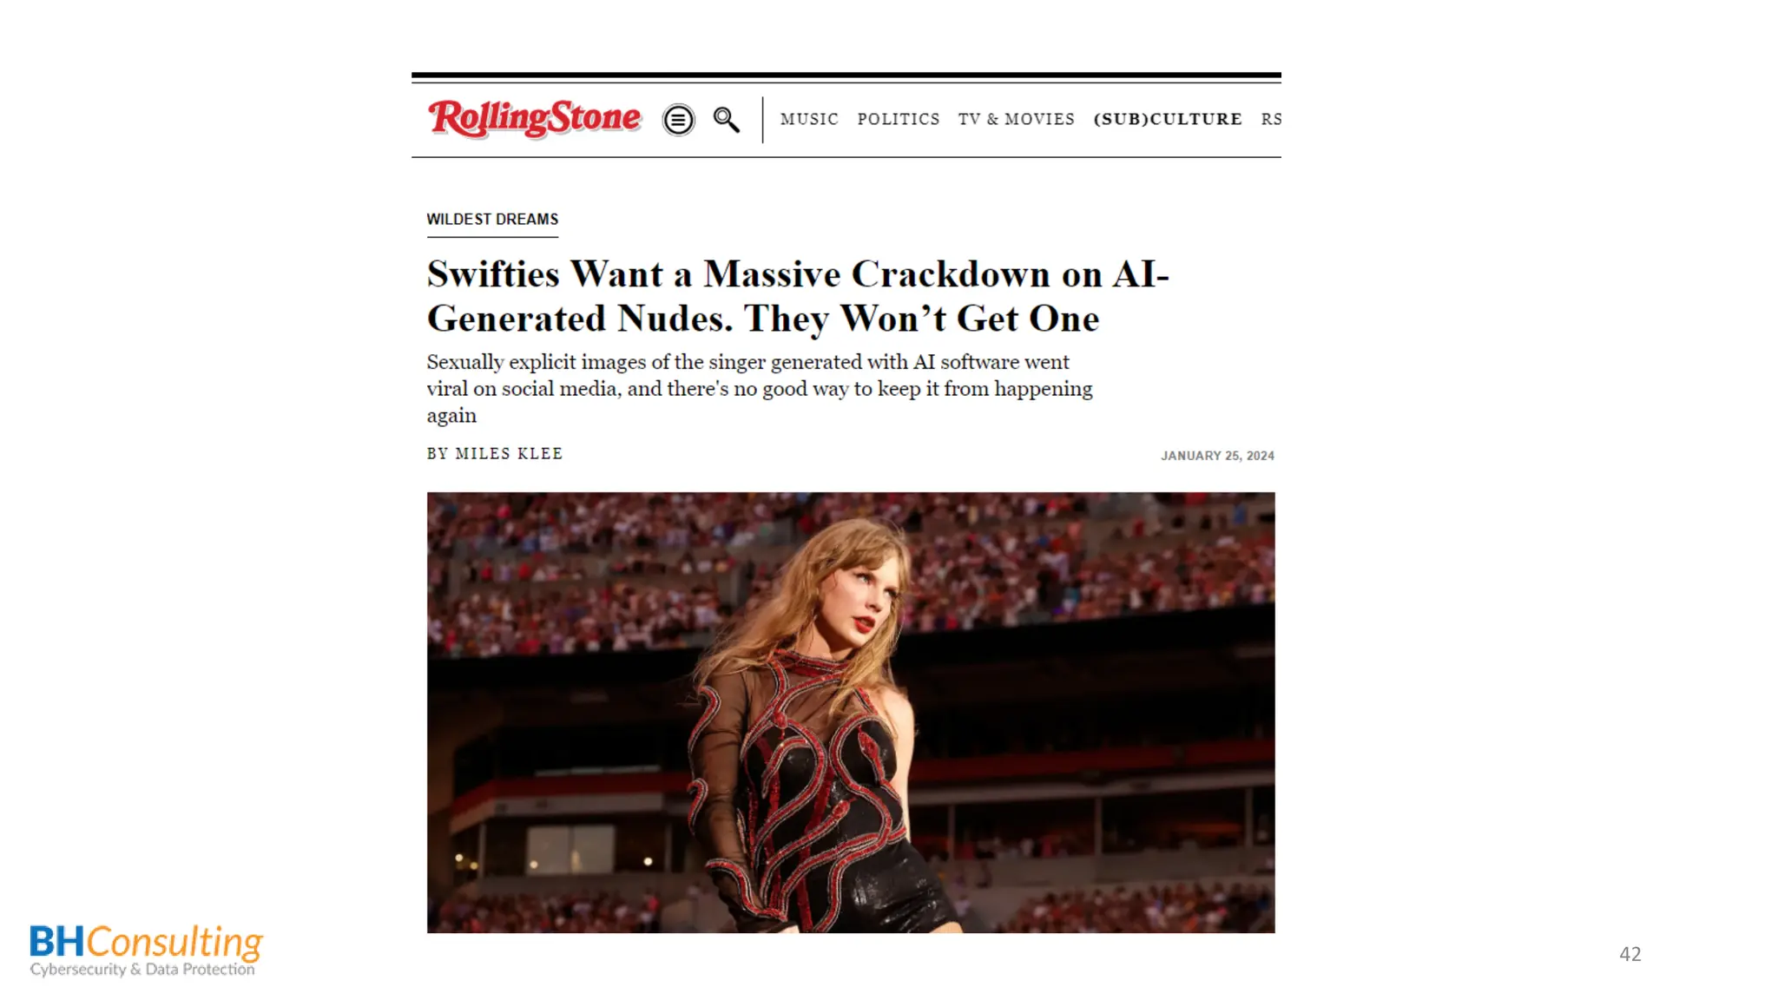Screen dimensions: 1778x1000
Task: Go to the Politics section
Action: (x=899, y=119)
